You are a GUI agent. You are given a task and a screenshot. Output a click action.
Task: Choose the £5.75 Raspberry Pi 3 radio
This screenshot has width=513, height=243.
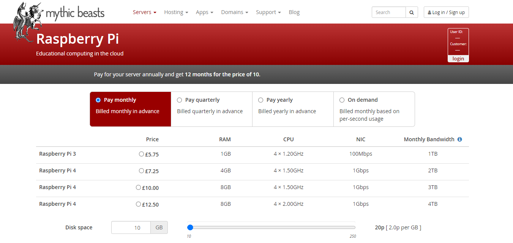141,154
